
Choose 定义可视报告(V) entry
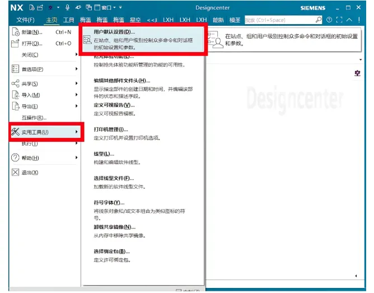point(143,109)
